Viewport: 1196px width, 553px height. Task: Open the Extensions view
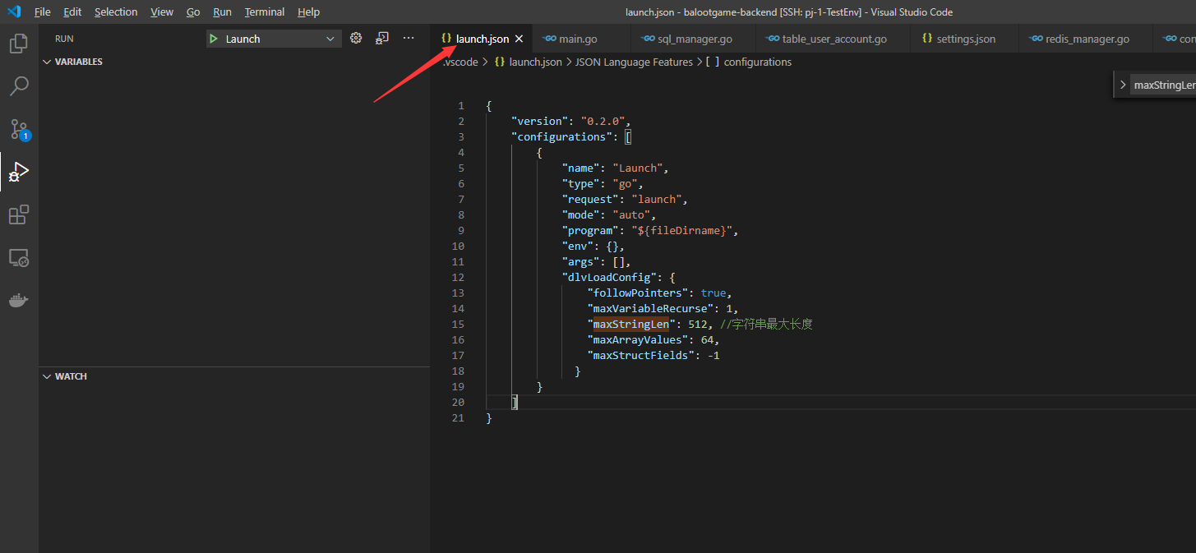pos(18,214)
